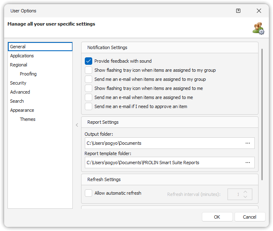This screenshot has width=273, height=231.
Task: Click the OK button
Action: coord(217,217)
